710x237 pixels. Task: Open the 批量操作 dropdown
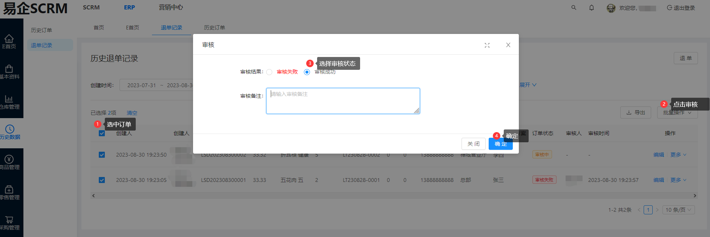(x=678, y=112)
